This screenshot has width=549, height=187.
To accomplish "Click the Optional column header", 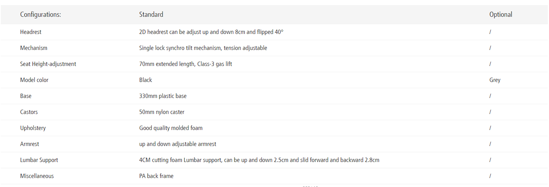I will pos(501,14).
